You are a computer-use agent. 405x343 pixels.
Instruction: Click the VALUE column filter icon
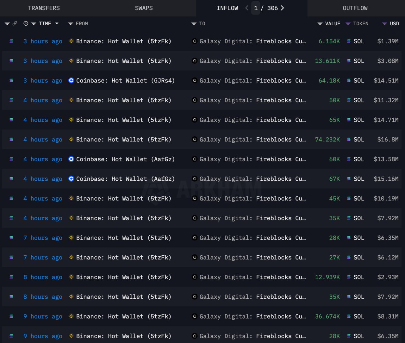pyautogui.click(x=320, y=23)
